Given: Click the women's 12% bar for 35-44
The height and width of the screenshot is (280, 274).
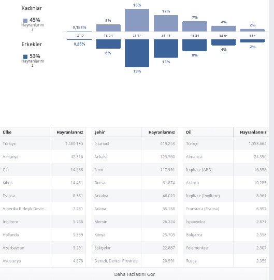Looking at the screenshot, I should (166, 23).
